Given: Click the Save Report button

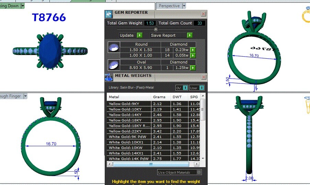Looking at the screenshot, I should tap(171, 35).
